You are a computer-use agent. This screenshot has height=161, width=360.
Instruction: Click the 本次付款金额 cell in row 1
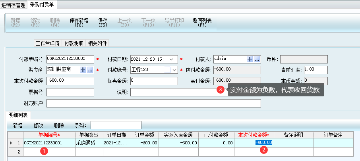click(254, 143)
